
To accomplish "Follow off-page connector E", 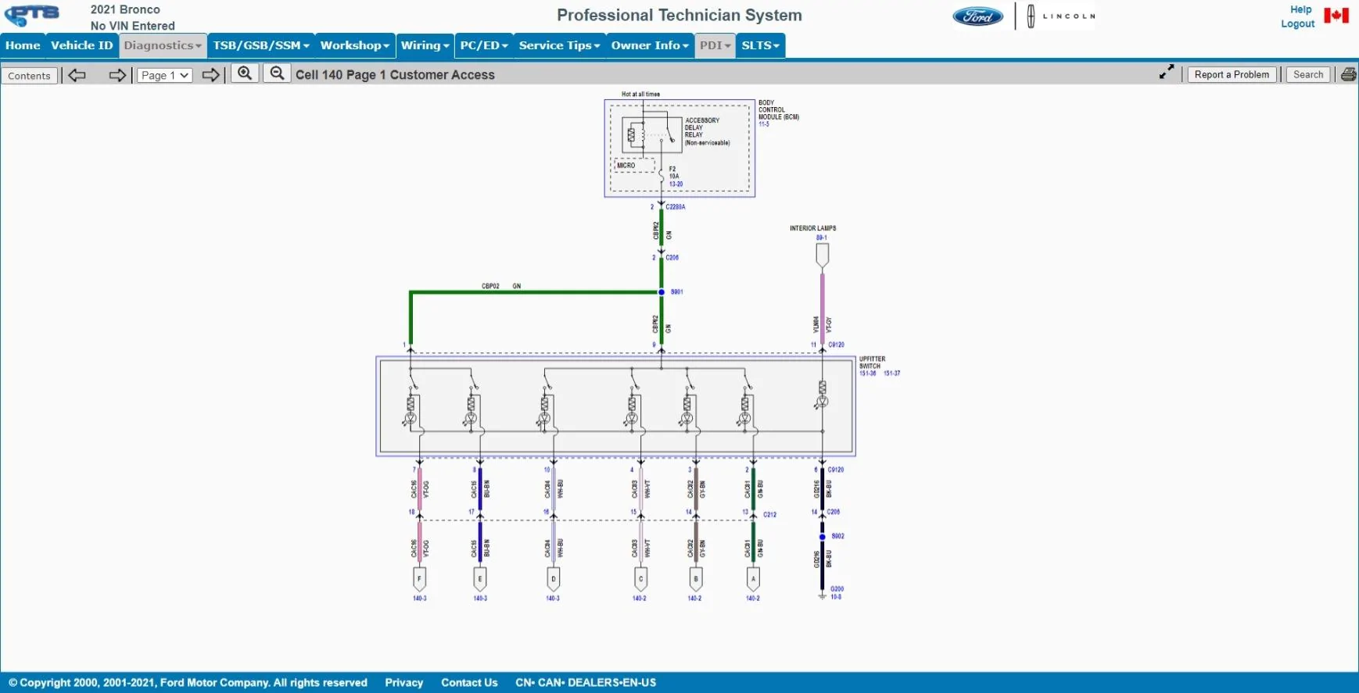I will click(x=480, y=579).
